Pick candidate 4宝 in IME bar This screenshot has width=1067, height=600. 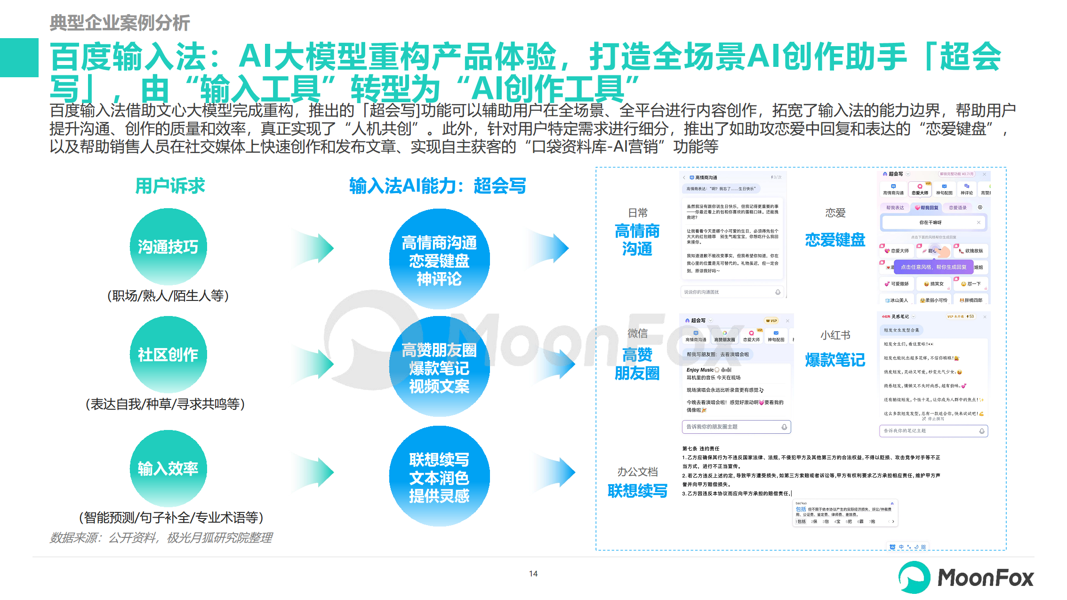[x=837, y=521]
